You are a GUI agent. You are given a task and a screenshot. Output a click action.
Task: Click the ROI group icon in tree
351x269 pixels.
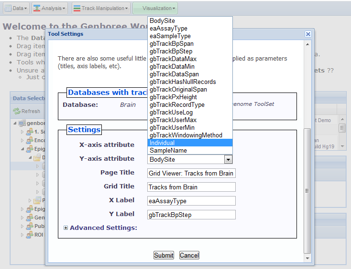point(29,235)
